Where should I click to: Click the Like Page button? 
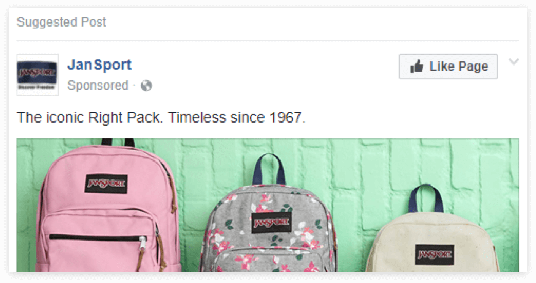coord(448,67)
